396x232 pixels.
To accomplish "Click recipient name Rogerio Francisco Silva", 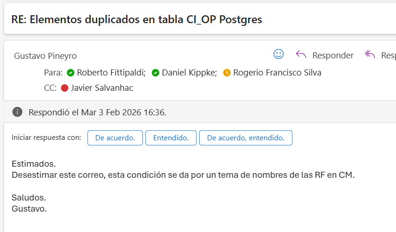I will tap(277, 73).
